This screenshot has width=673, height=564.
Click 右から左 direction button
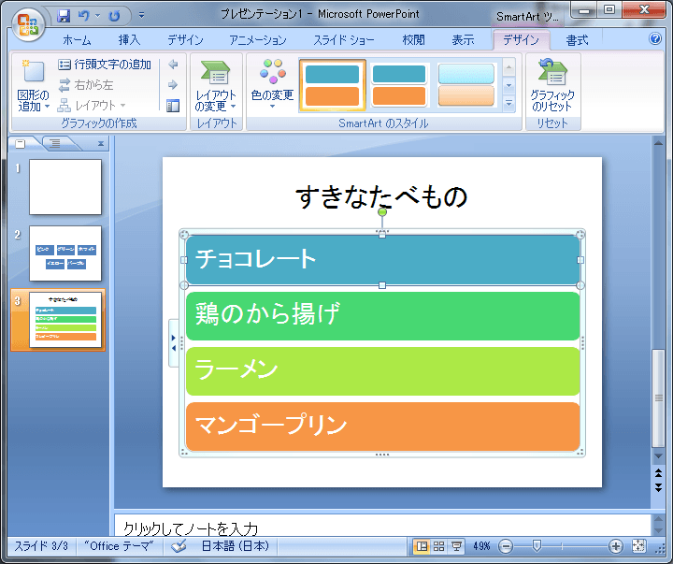pyautogui.click(x=86, y=85)
